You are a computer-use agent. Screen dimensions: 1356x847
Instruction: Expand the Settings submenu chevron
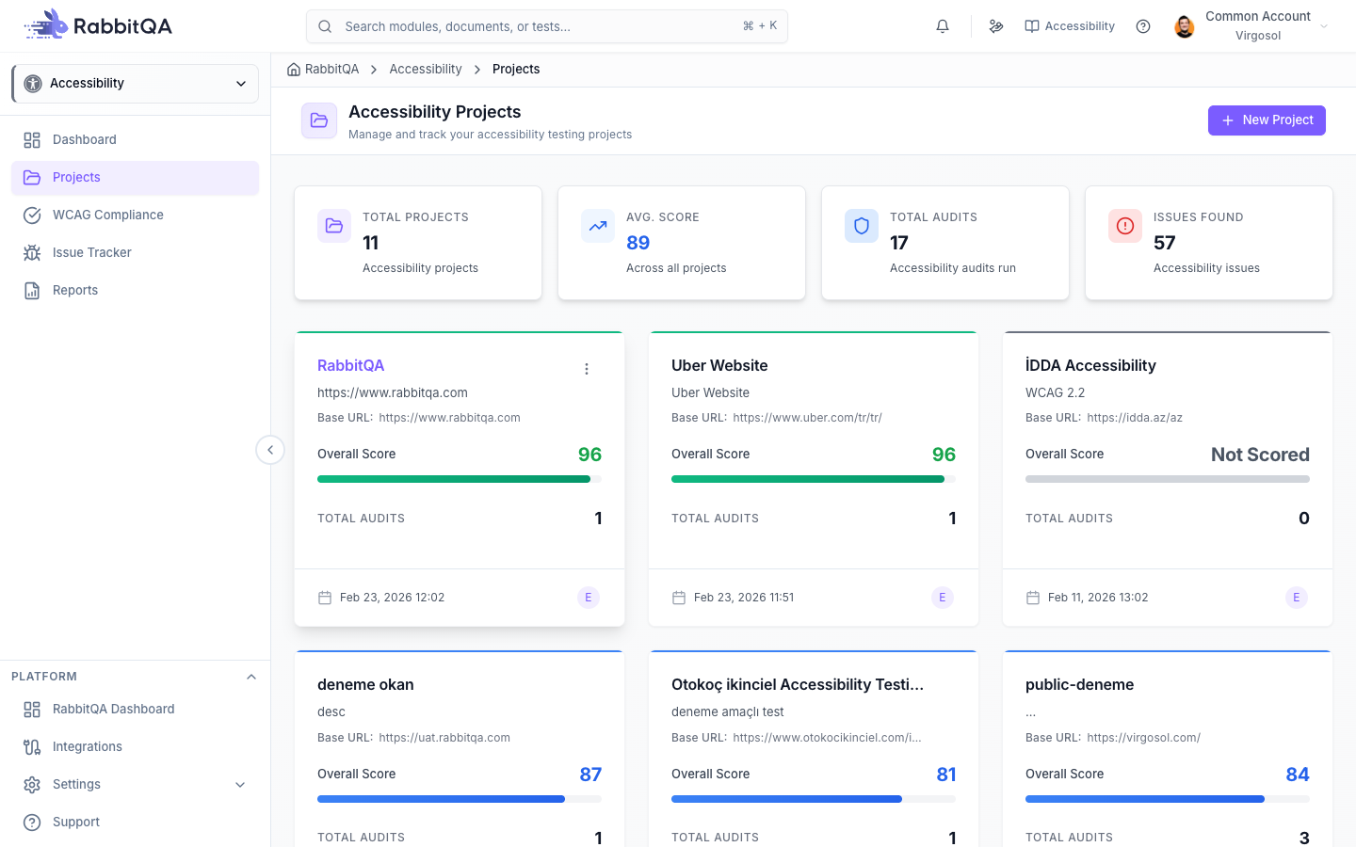click(x=240, y=785)
